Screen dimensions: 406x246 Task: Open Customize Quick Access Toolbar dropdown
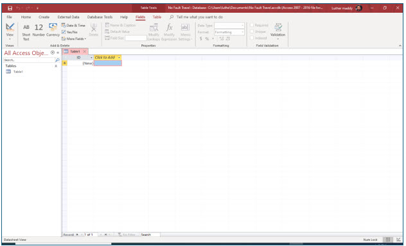(37, 8)
